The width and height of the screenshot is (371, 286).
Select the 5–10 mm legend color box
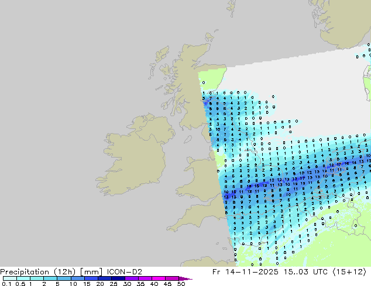tap(64, 278)
